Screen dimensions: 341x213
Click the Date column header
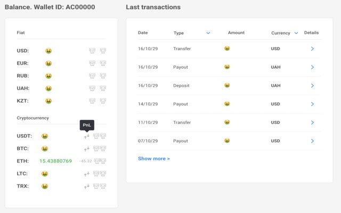(x=143, y=32)
